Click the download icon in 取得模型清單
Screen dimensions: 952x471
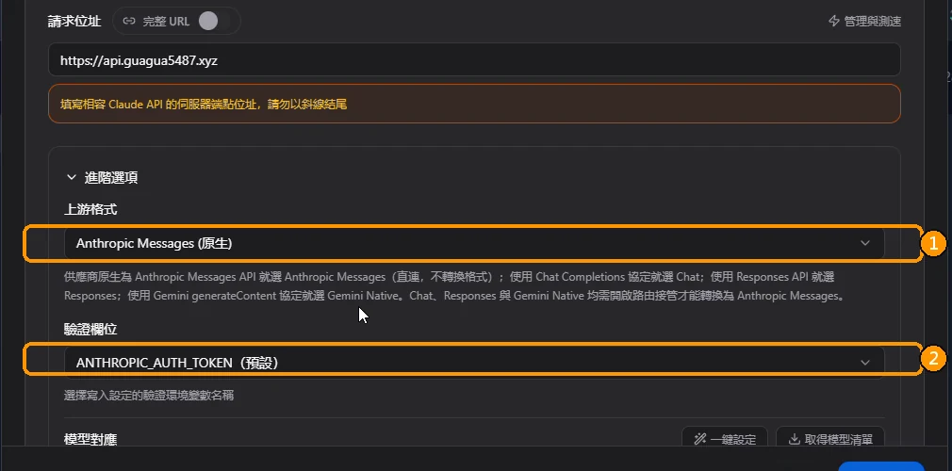[794, 439]
